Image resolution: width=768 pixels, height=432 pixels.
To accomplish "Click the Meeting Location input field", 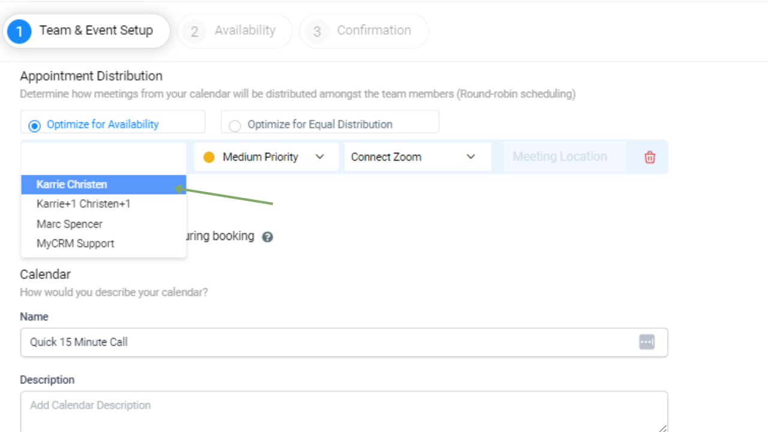I will coord(564,157).
